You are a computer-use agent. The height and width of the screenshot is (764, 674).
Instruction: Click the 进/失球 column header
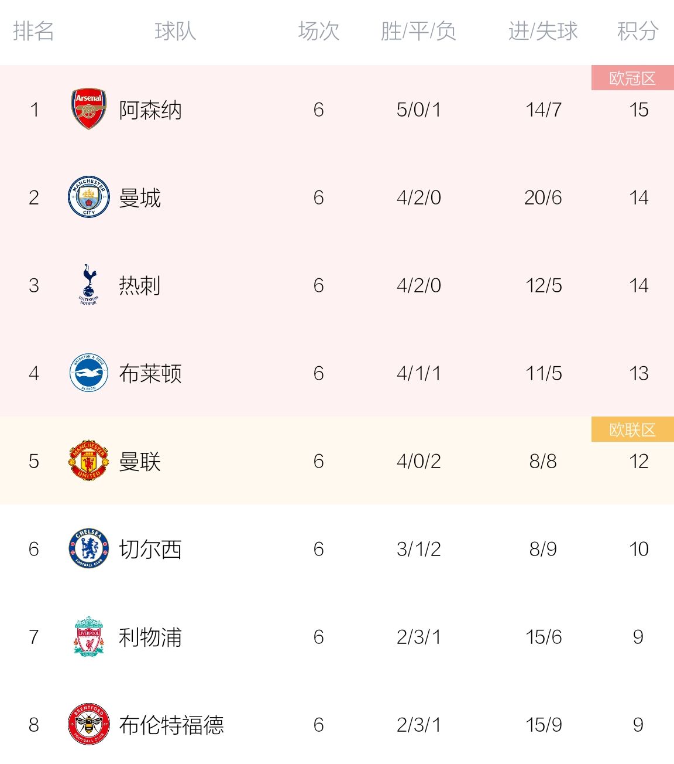(x=543, y=30)
